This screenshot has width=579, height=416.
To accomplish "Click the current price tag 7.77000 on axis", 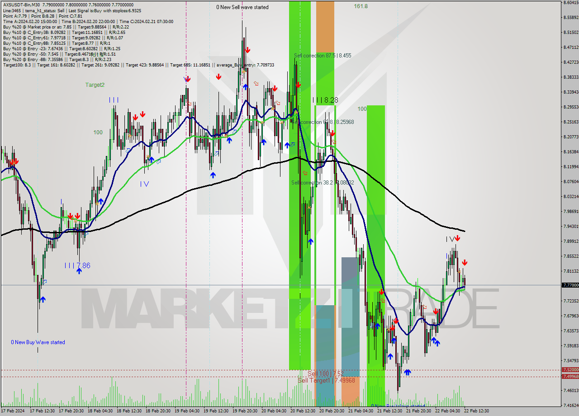I will tap(570, 285).
